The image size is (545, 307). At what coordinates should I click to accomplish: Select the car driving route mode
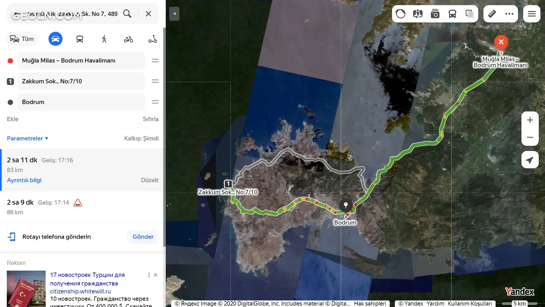click(x=55, y=39)
